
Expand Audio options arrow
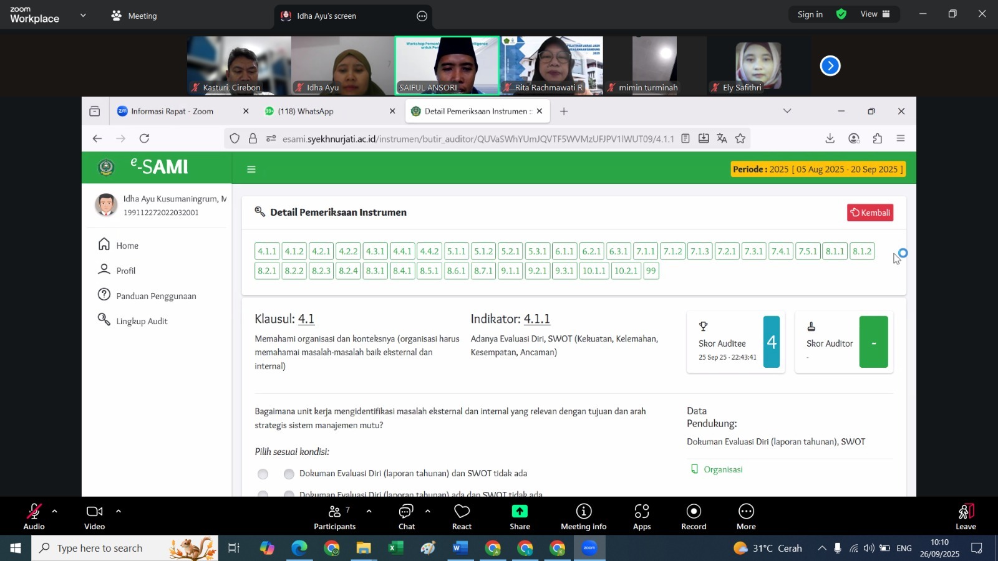tap(55, 511)
